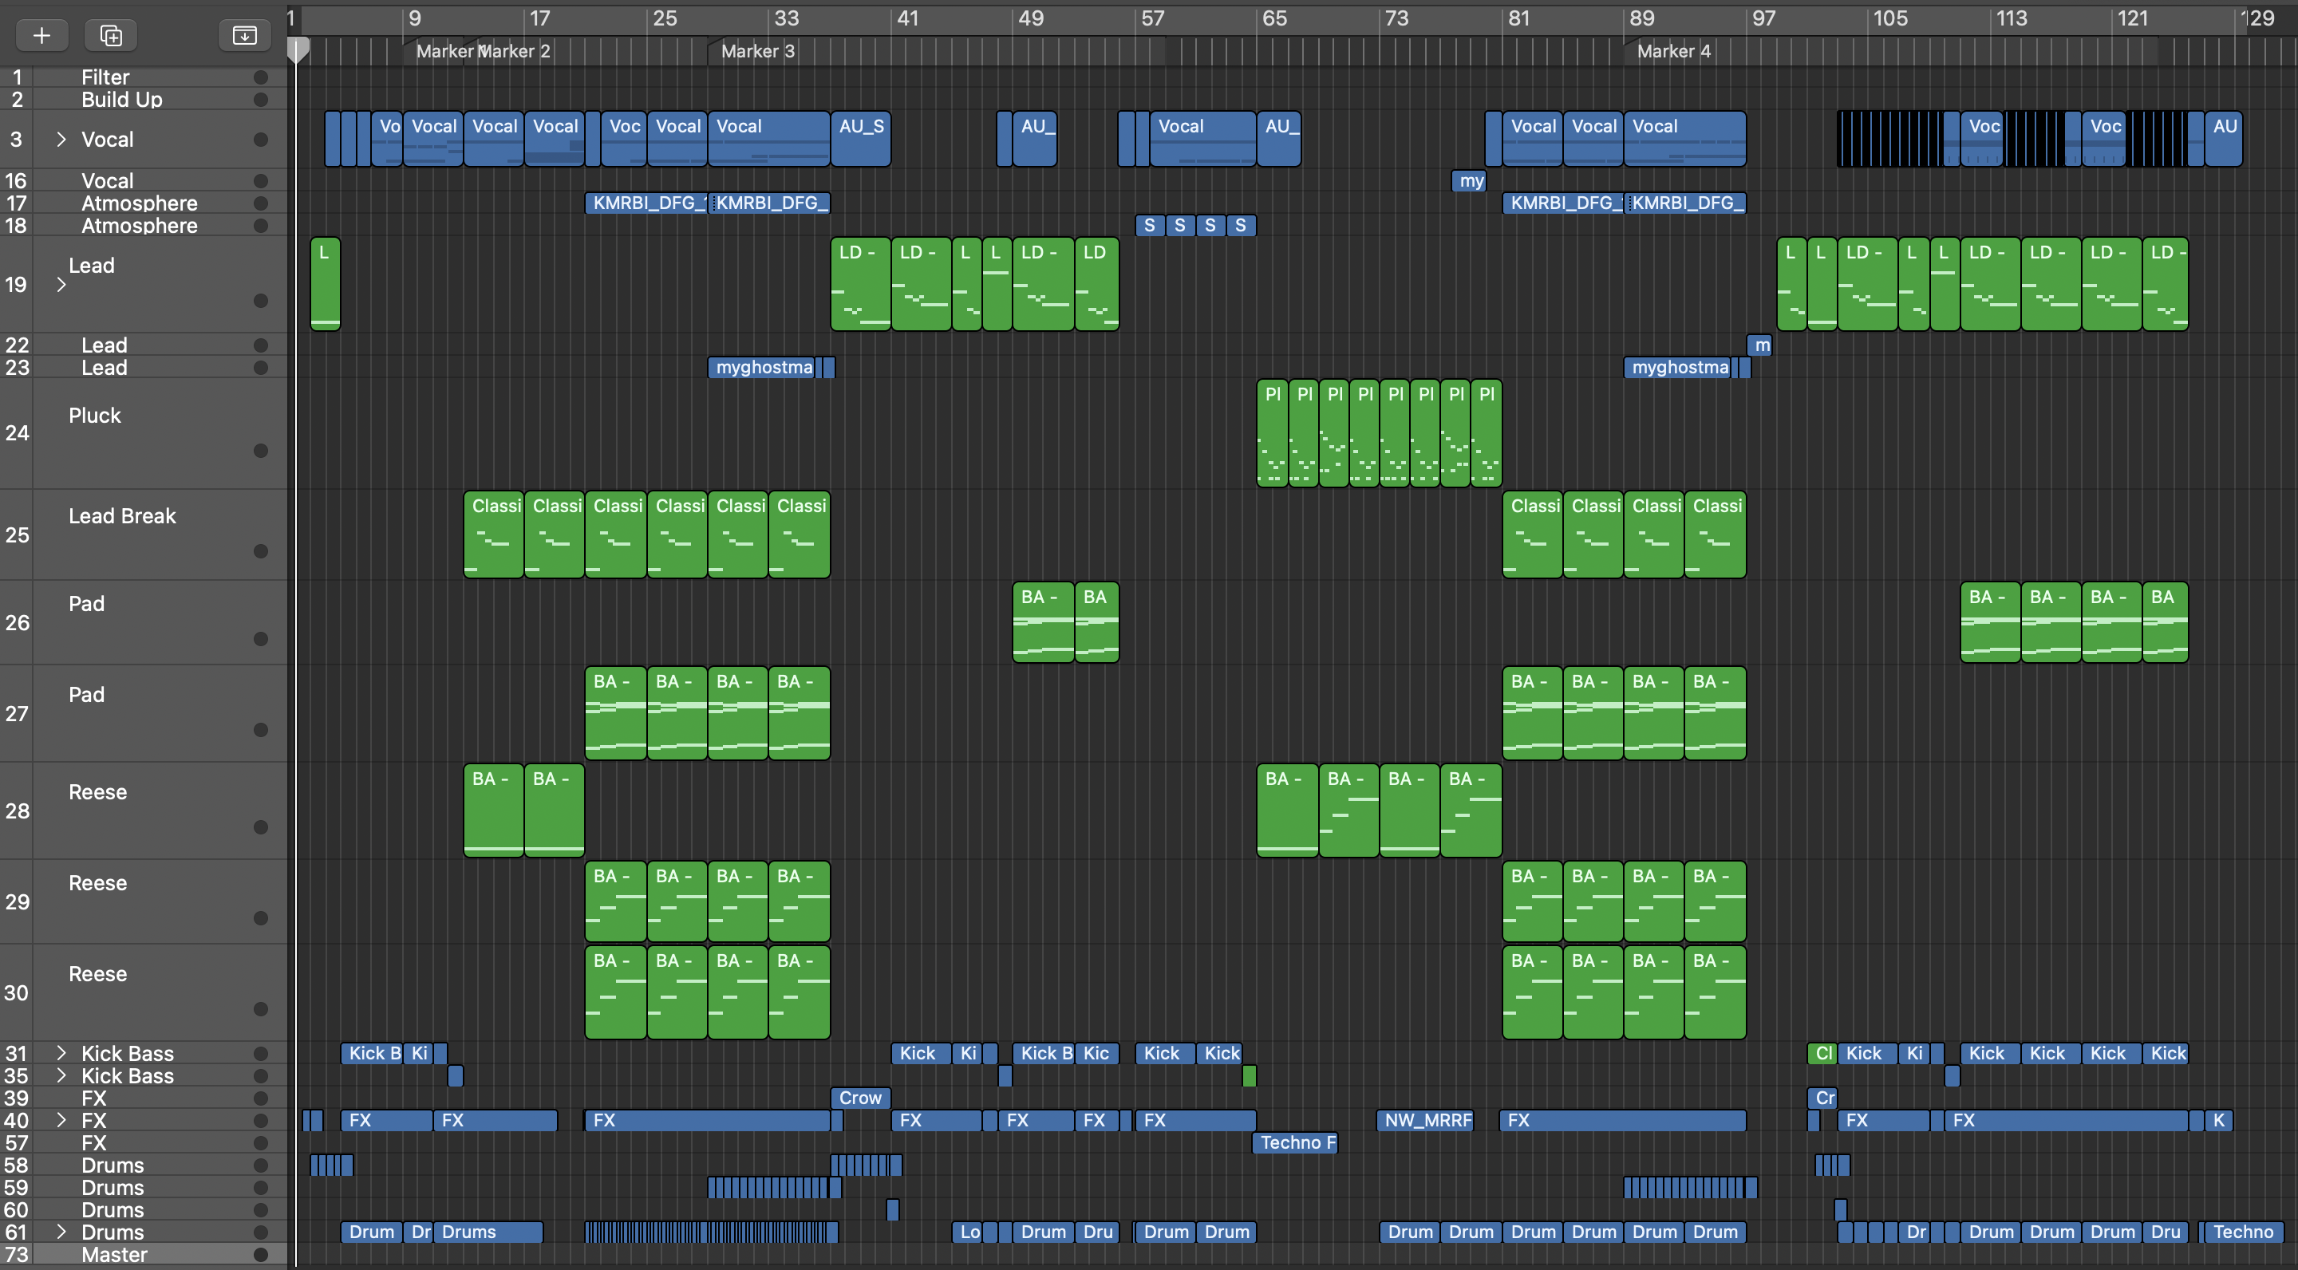
Task: Click the duplicate track button
Action: pos(111,35)
